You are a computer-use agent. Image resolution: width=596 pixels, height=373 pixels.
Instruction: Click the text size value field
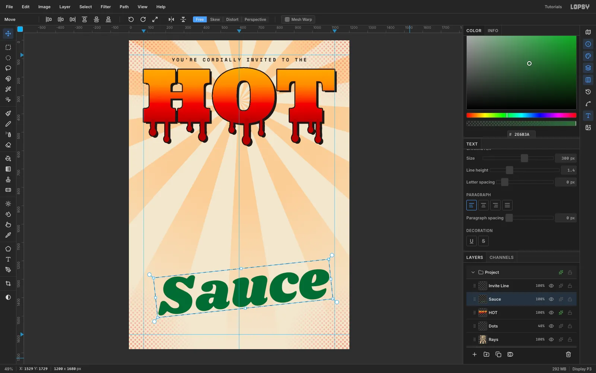[566, 158]
